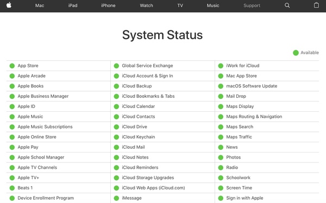Viewport: 326px width, 203px height.
Task: Click the green Available legend dot
Action: [x=296, y=53]
